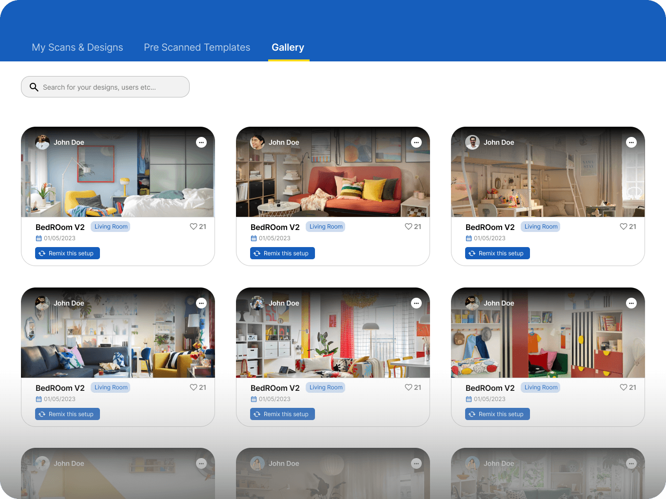Open the red sofa room thumbnail

(x=333, y=172)
